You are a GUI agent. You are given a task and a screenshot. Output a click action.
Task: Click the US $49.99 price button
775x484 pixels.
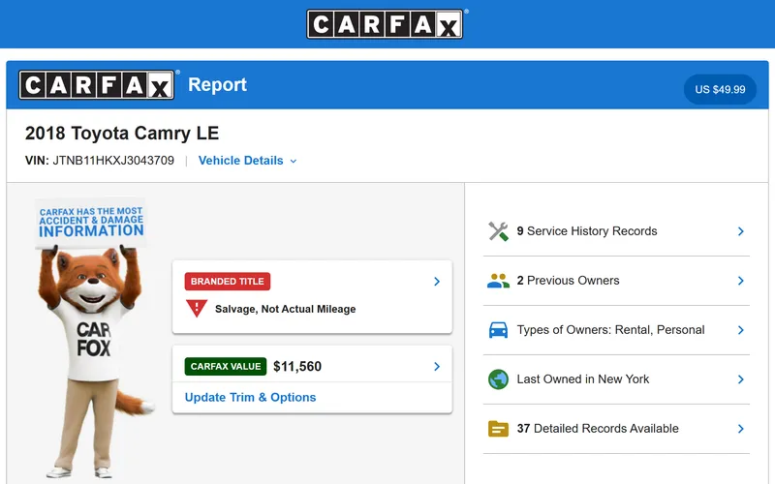tap(720, 89)
